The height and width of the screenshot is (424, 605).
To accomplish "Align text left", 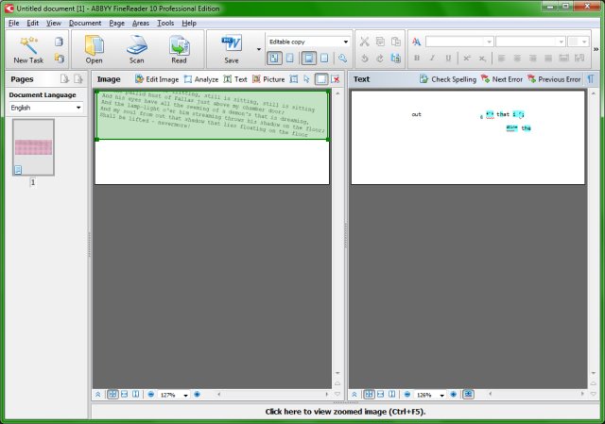I will (x=501, y=59).
